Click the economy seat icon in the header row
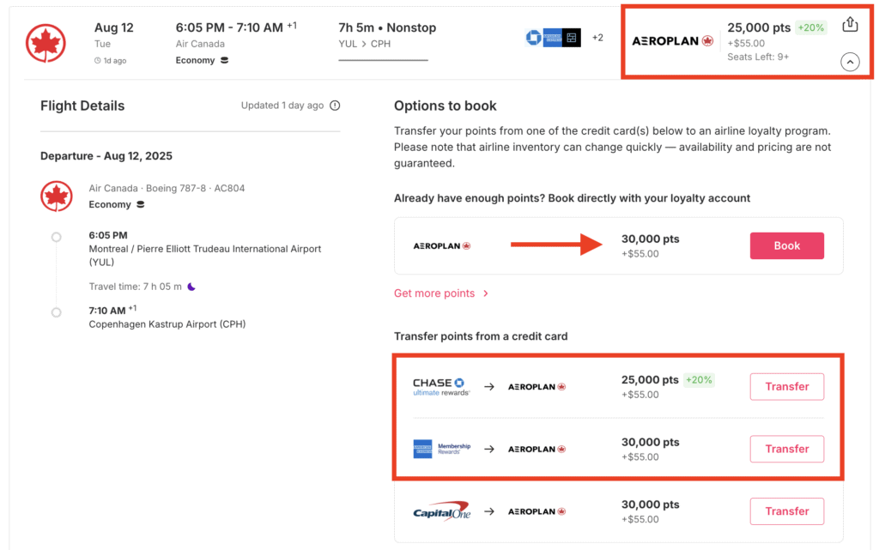This screenshot has width=879, height=550. point(224,60)
